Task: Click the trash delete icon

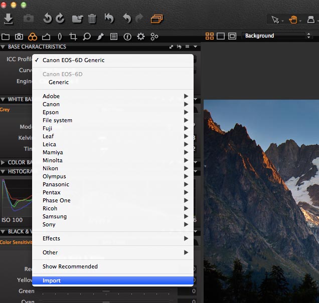Action: pos(92,19)
